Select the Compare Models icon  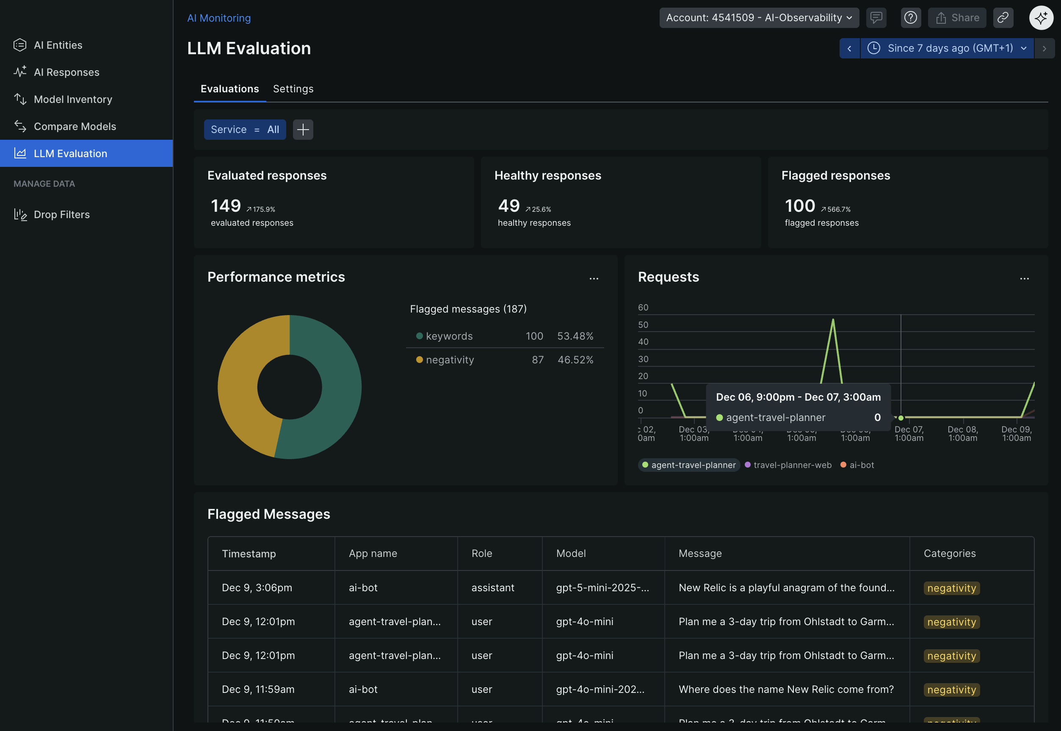click(x=20, y=126)
